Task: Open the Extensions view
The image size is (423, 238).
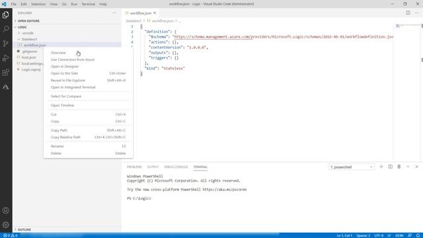Action: pos(6,72)
